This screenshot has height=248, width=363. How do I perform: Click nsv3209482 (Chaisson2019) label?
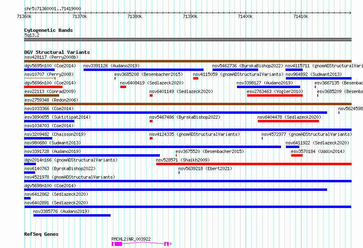tap(55, 134)
